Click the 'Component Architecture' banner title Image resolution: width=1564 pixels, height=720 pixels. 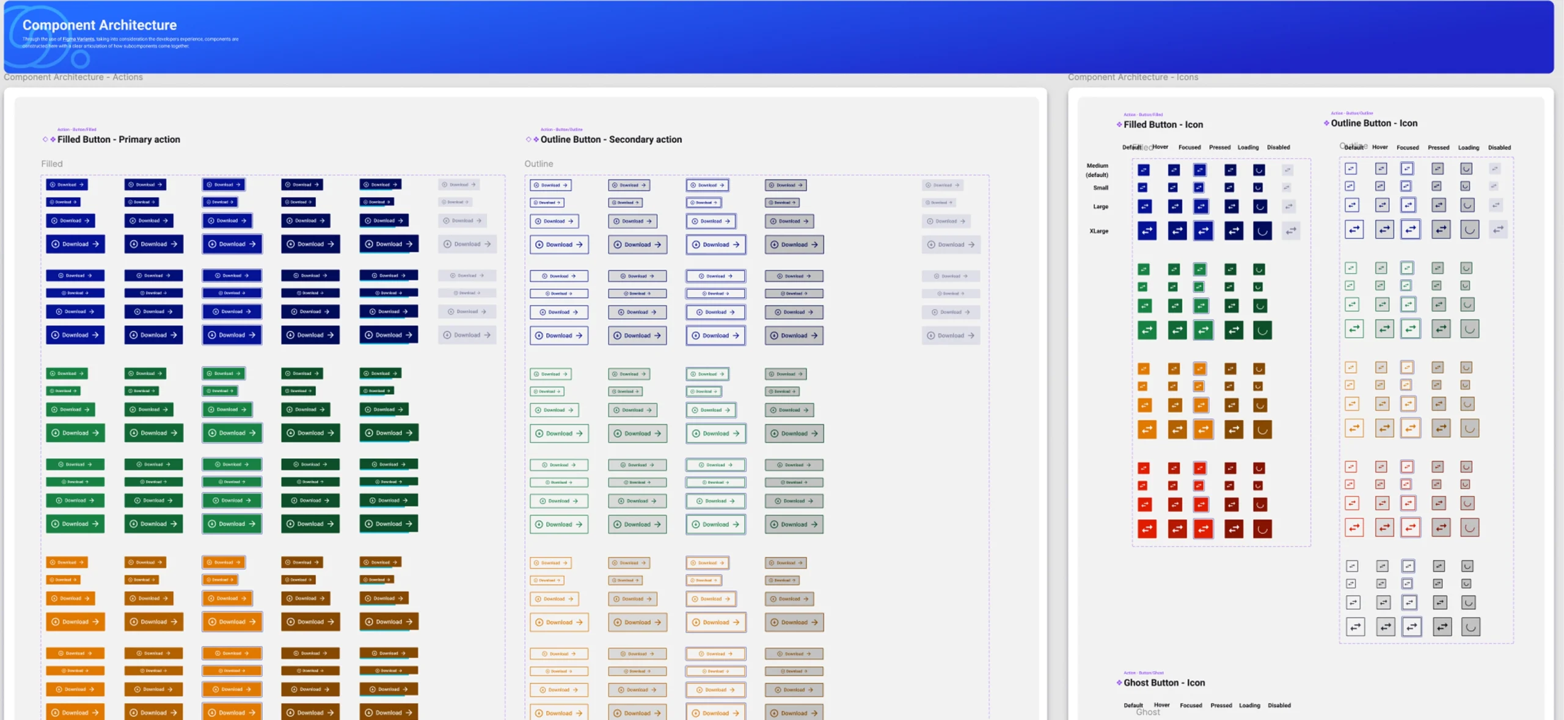100,25
